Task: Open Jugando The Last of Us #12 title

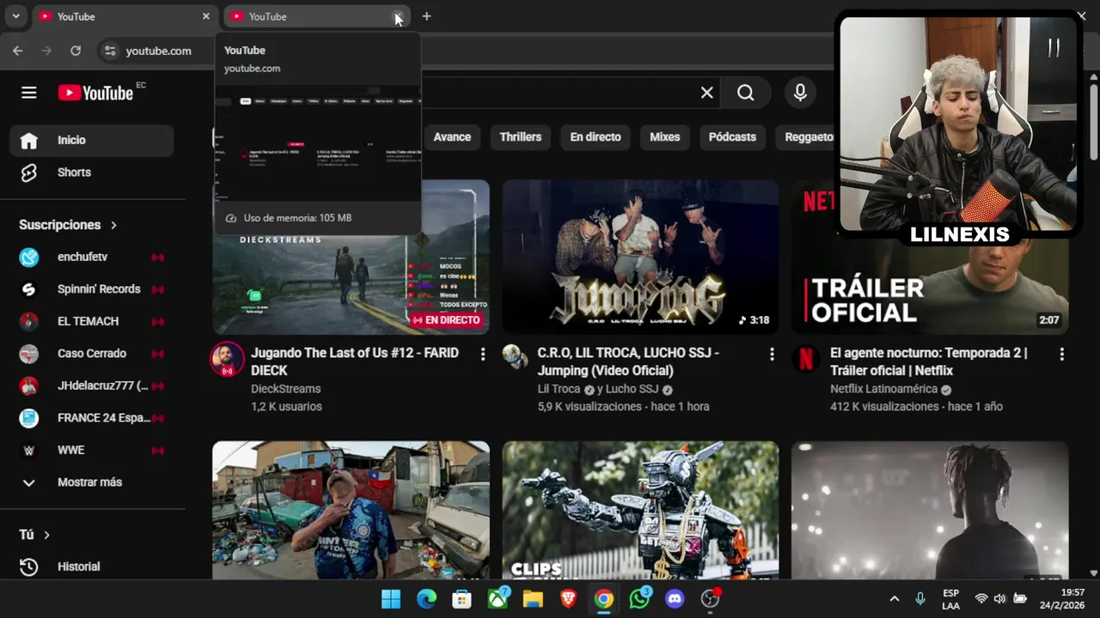Action: [x=355, y=361]
